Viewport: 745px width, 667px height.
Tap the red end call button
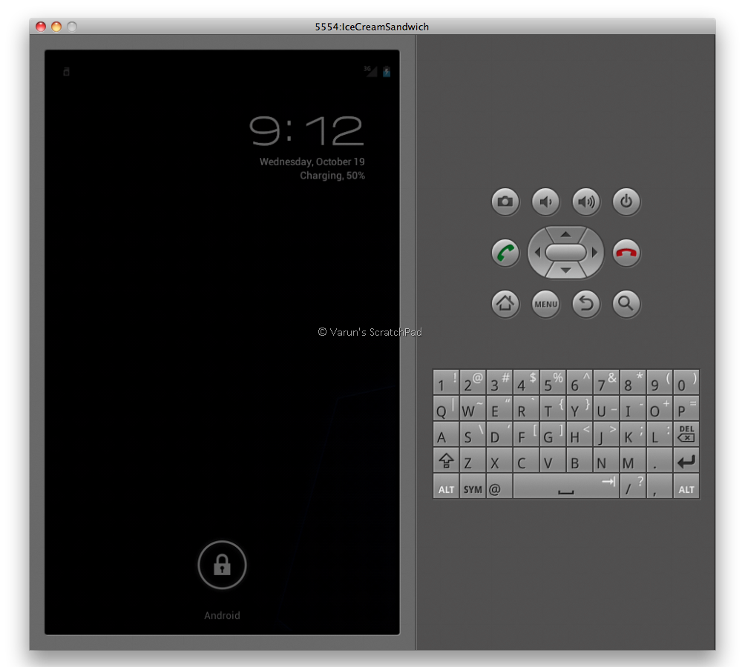[626, 253]
